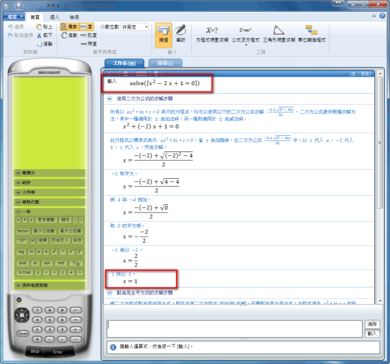The width and height of the screenshot is (390, 364).
Task: Click the caret ^ power key
Action: [62, 252]
